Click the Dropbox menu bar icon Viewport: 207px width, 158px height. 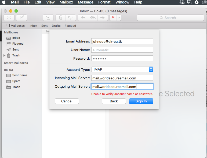[182, 2]
